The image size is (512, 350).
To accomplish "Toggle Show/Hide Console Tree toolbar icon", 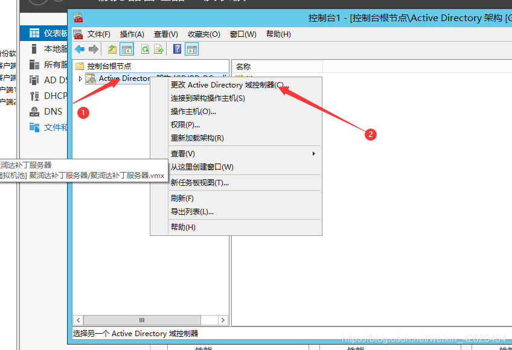I will click(126, 49).
